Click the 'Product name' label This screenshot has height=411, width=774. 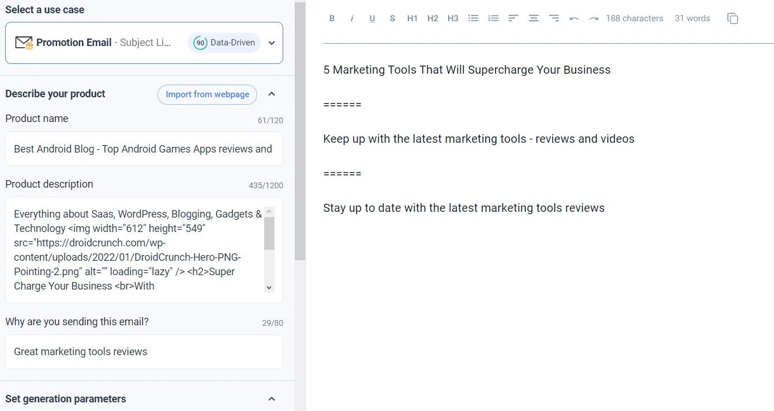click(37, 119)
